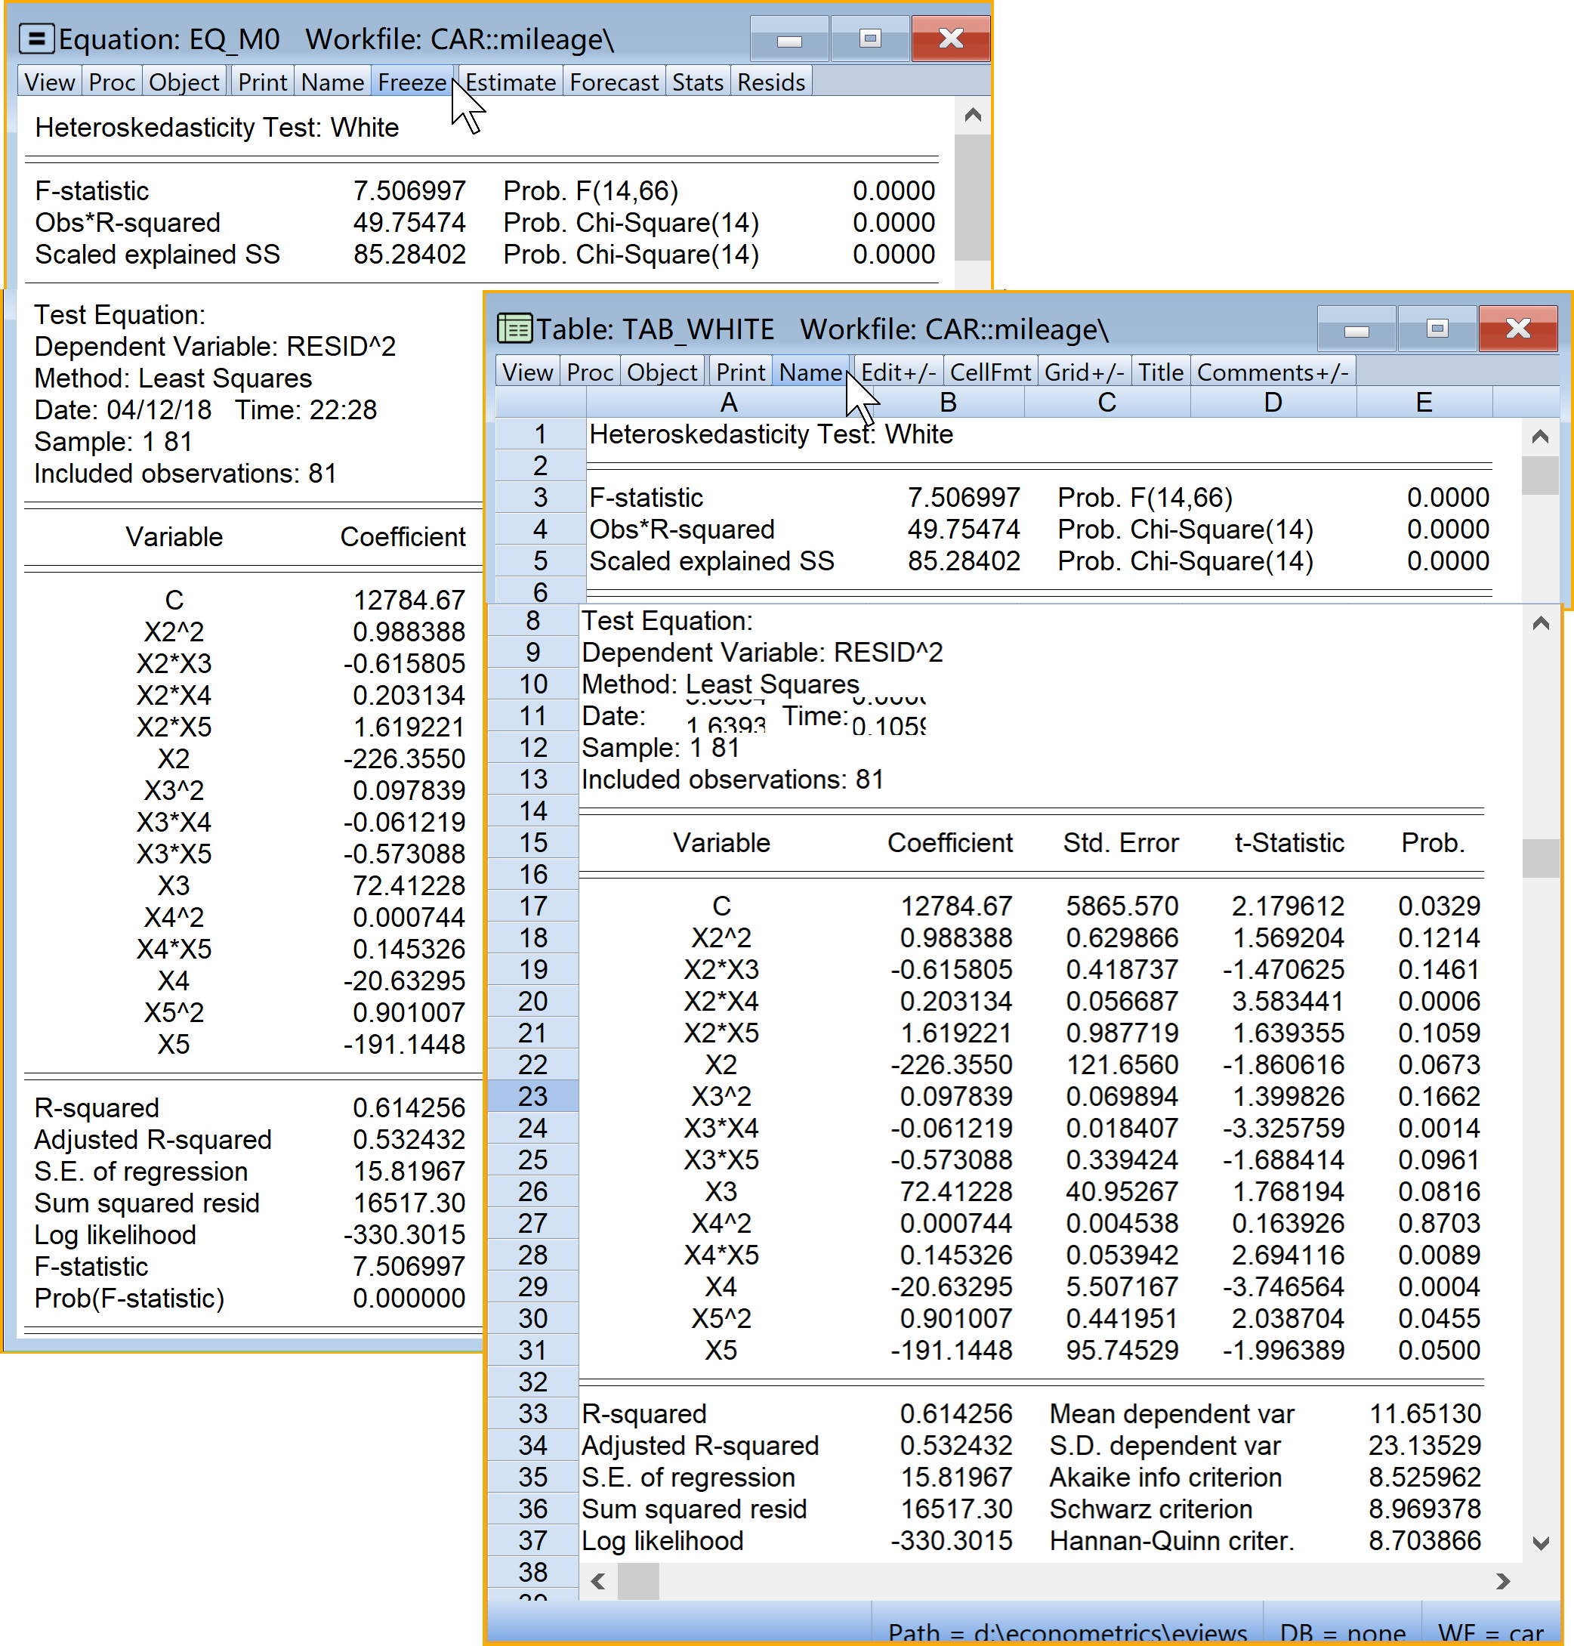Open the View menu of equation window
1574x1646 pixels.
coord(50,82)
